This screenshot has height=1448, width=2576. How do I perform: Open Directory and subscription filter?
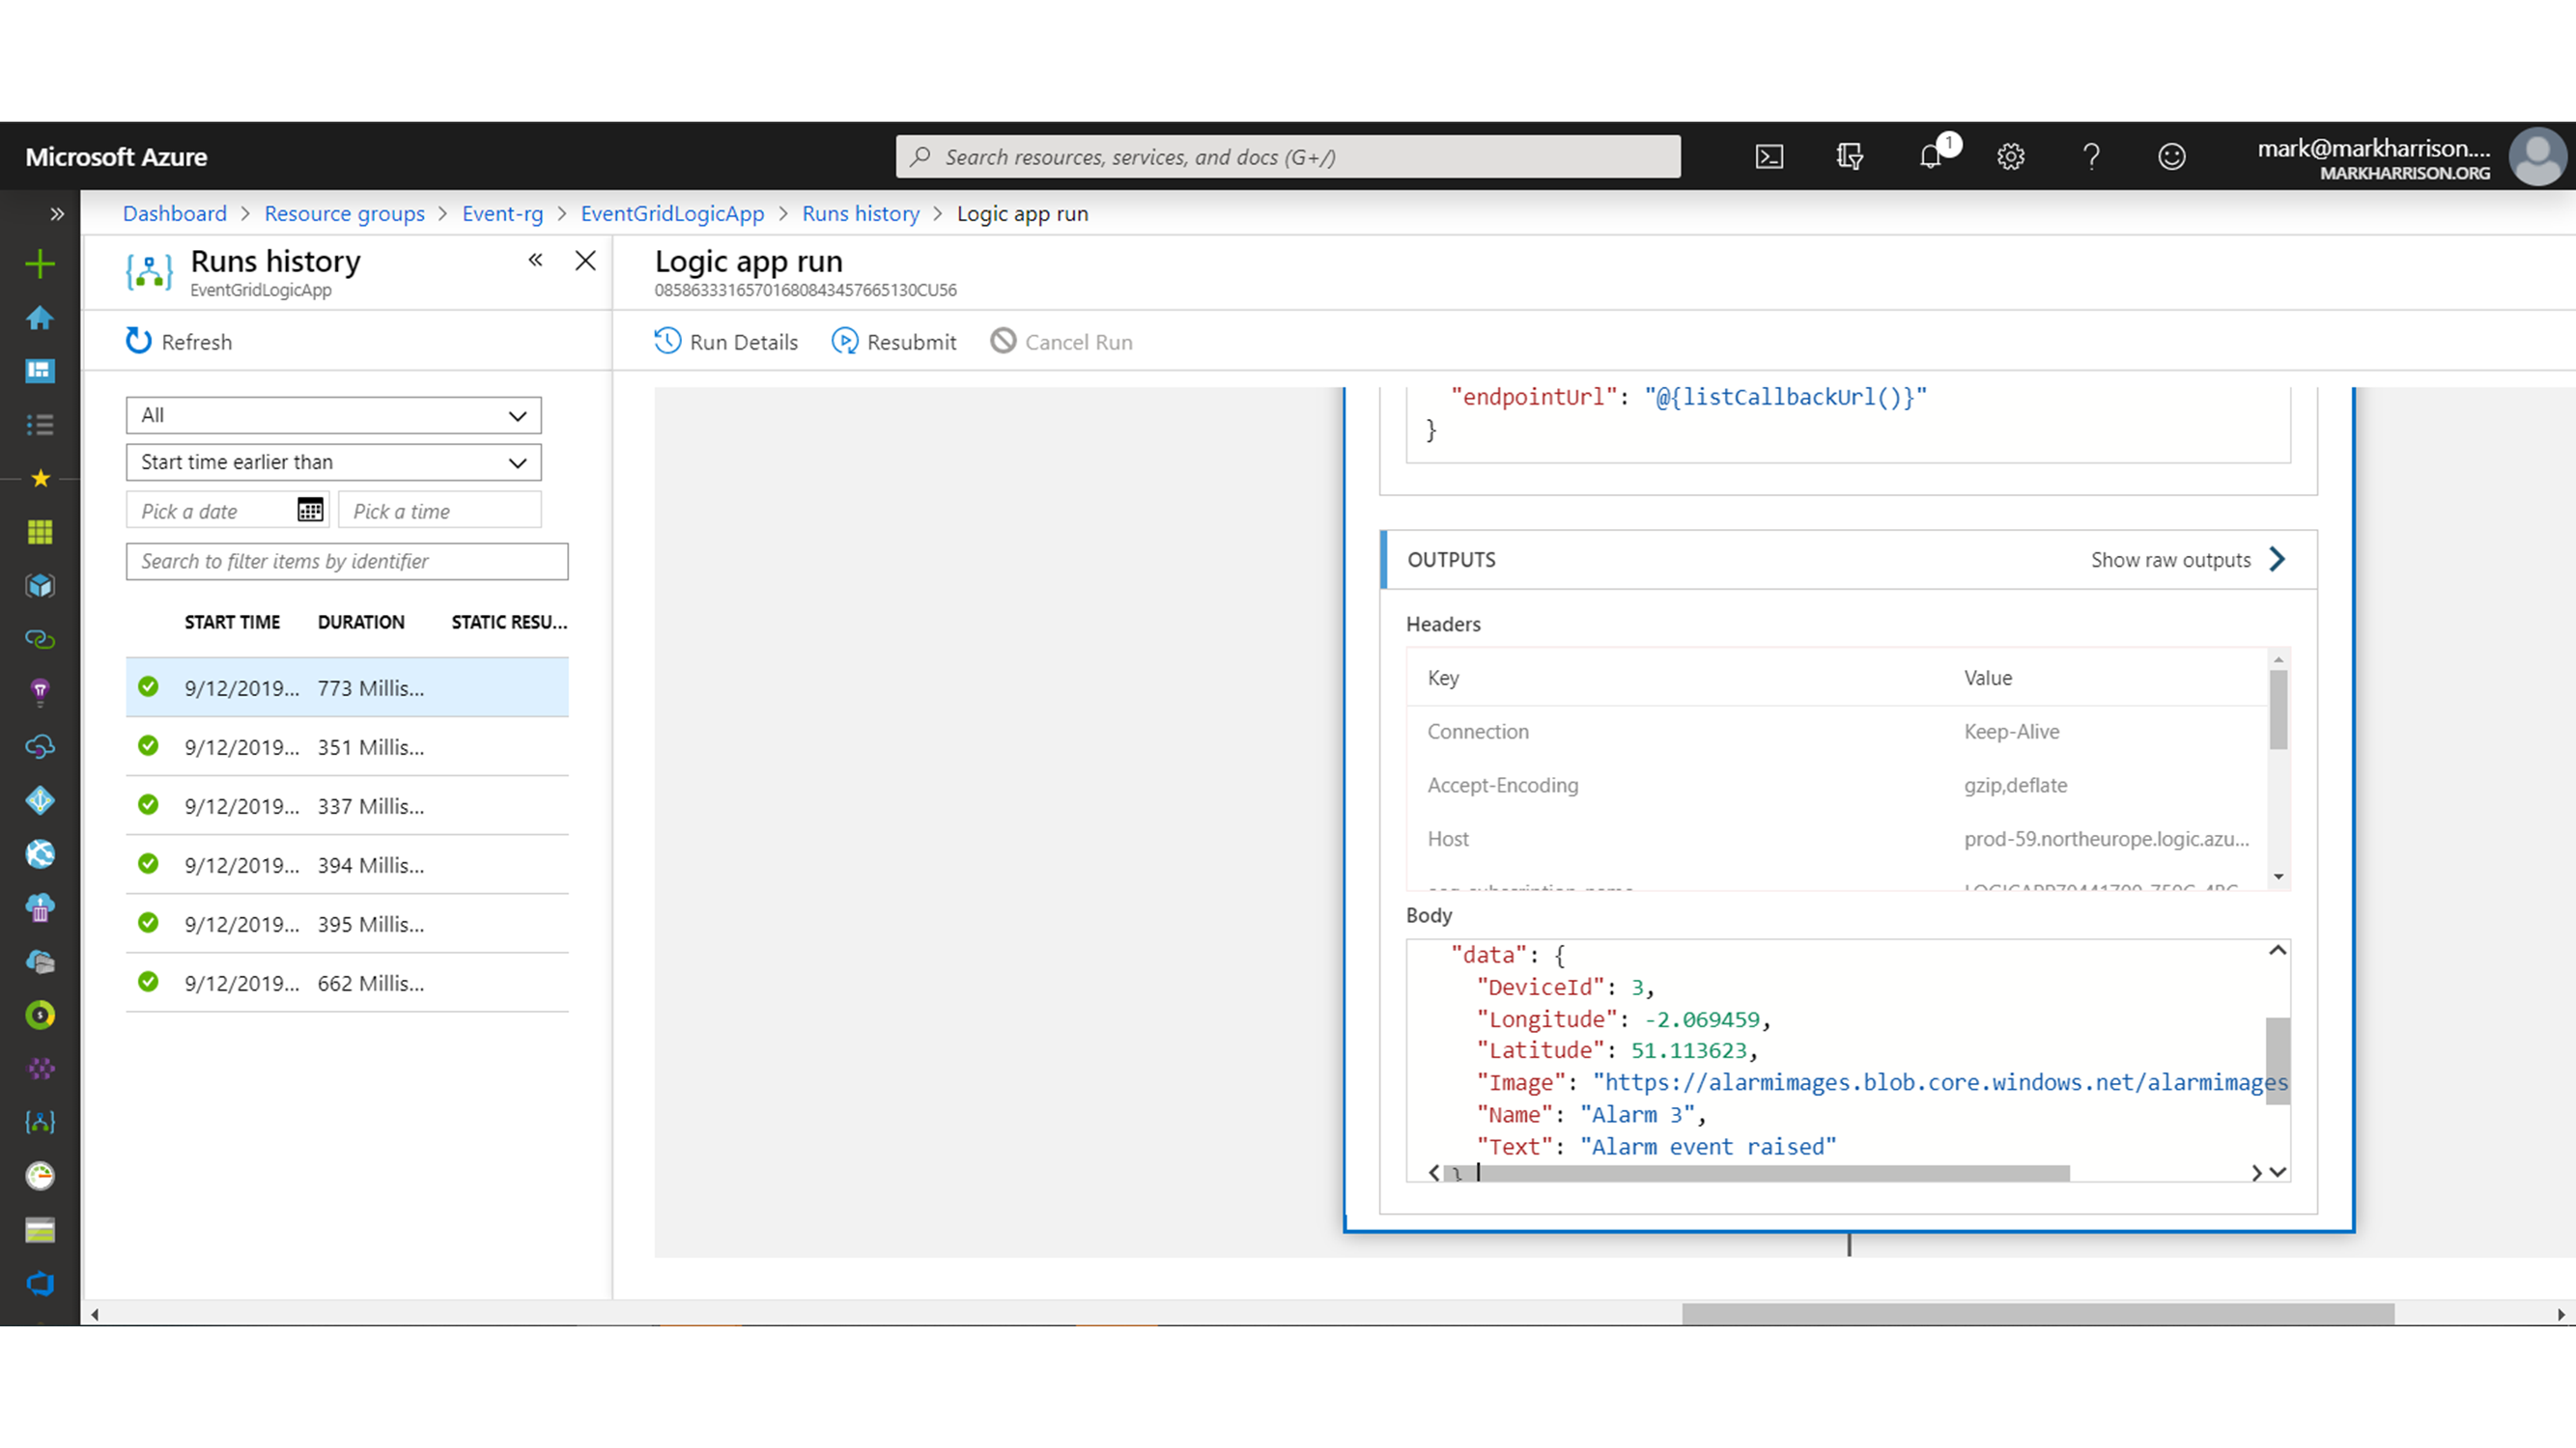pos(1849,157)
